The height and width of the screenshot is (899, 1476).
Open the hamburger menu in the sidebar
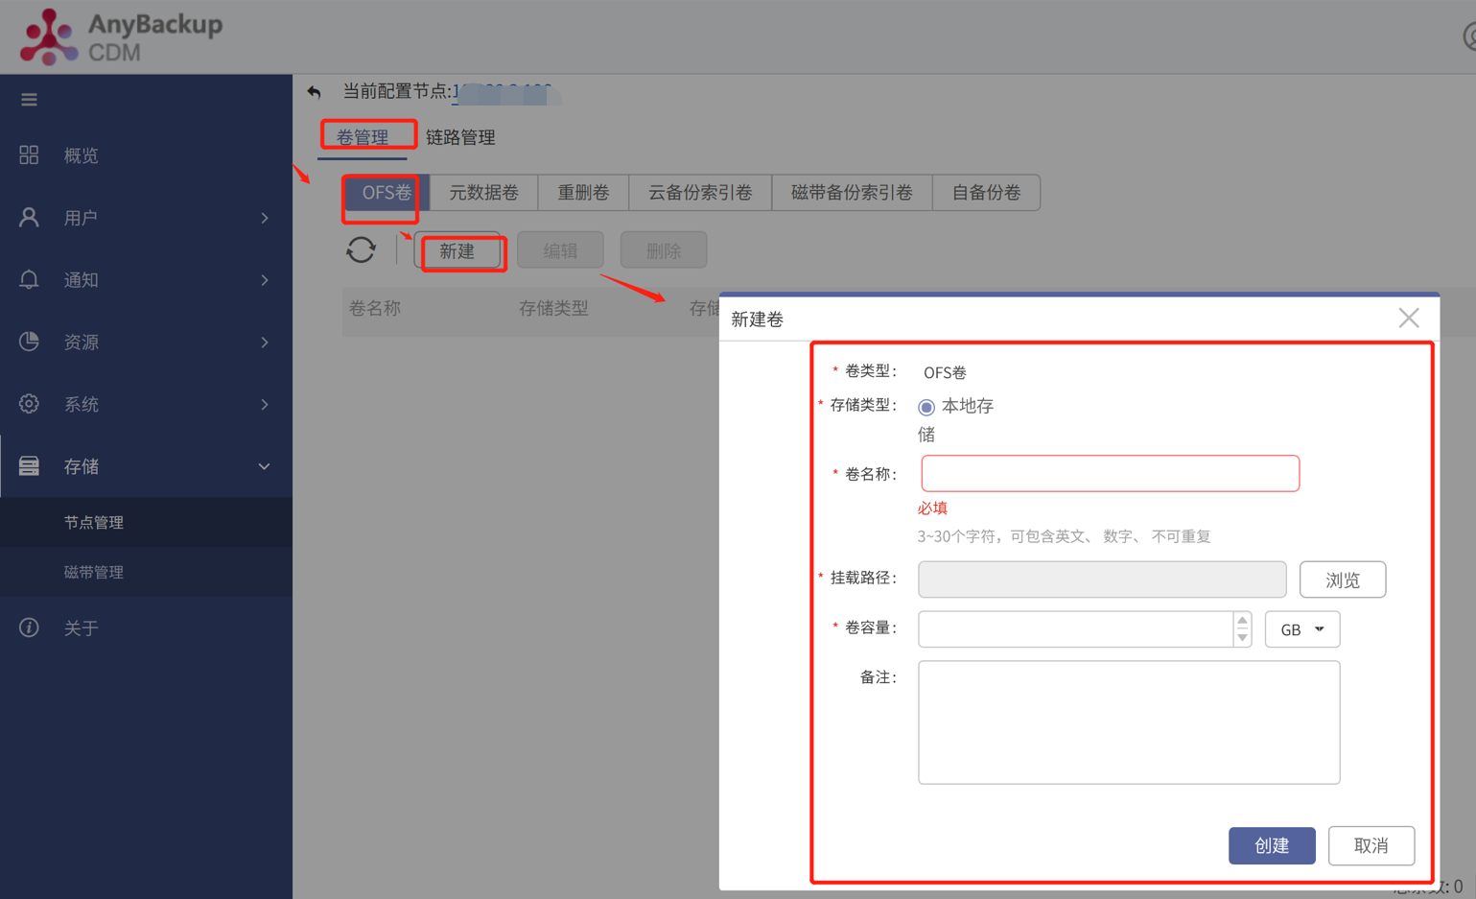[29, 99]
